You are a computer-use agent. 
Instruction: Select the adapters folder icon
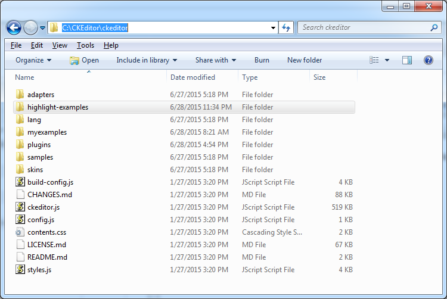20,94
